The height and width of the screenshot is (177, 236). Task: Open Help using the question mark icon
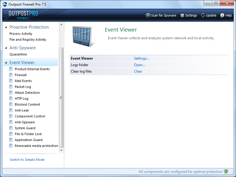(222, 15)
